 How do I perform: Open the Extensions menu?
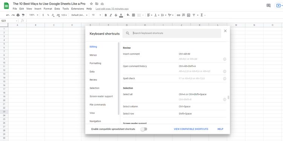(x=78, y=9)
